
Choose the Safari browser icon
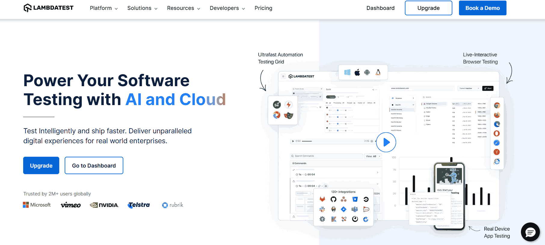(497, 143)
